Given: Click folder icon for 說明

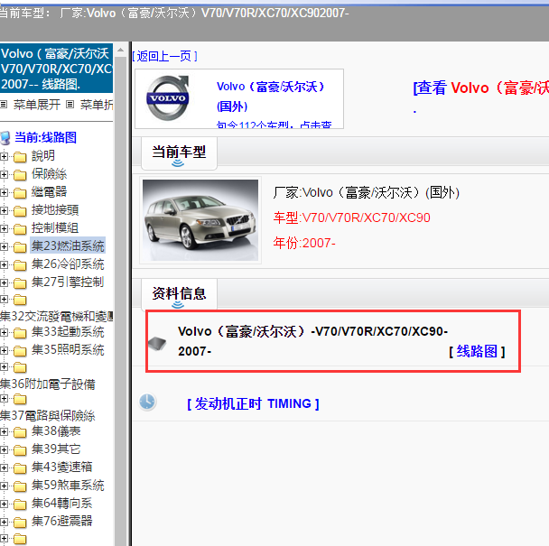Looking at the screenshot, I should click(x=20, y=157).
